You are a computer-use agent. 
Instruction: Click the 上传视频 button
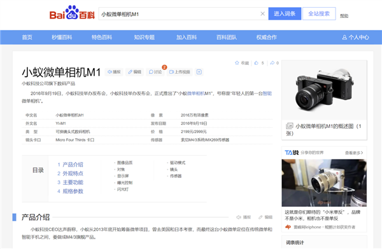pos(180,72)
